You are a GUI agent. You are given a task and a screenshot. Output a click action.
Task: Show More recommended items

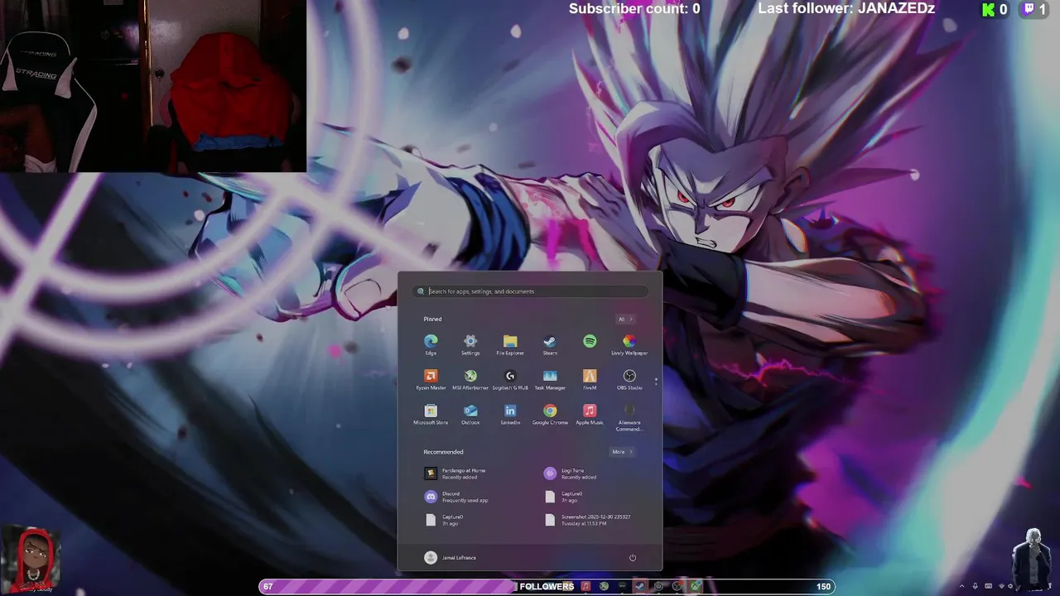click(622, 452)
